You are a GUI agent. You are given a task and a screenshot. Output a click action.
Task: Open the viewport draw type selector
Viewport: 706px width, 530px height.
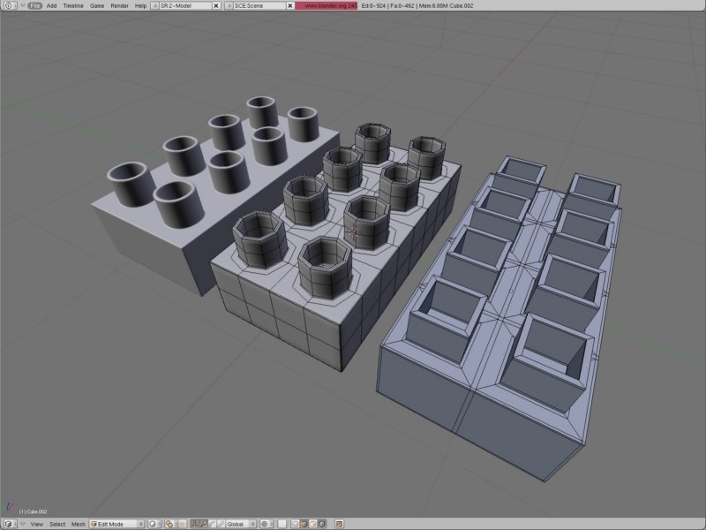click(154, 524)
